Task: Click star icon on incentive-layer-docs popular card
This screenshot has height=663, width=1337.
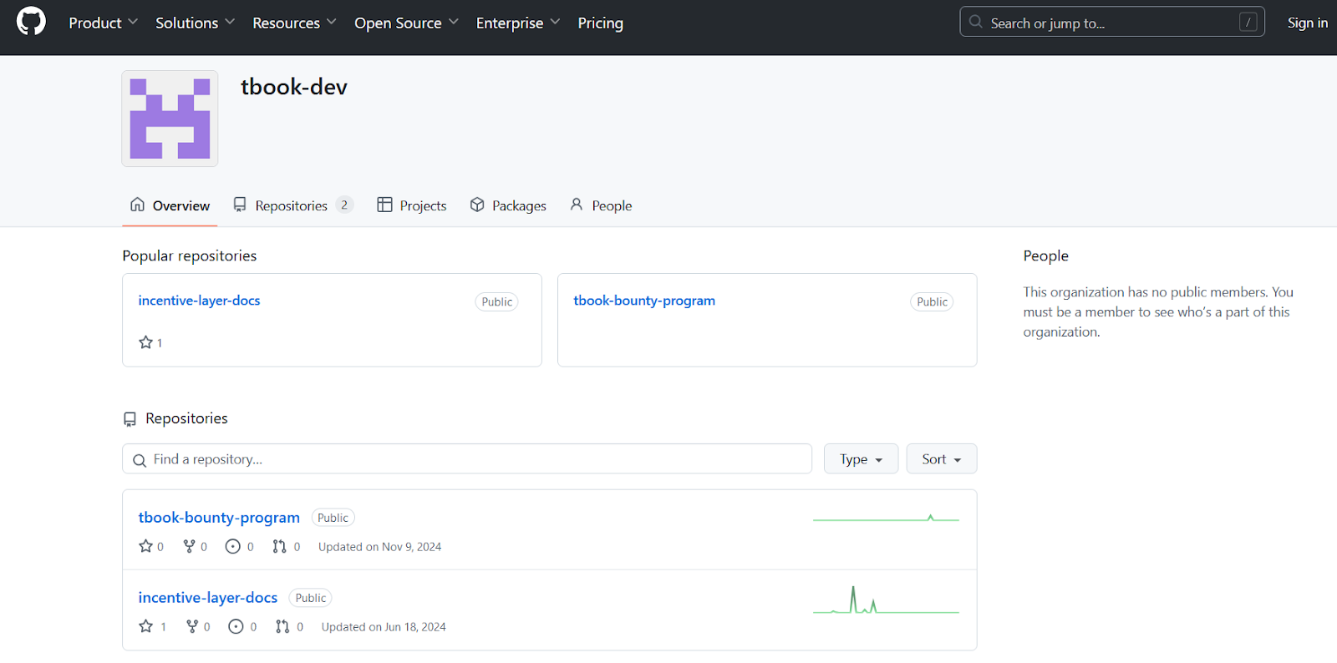Action: [145, 342]
